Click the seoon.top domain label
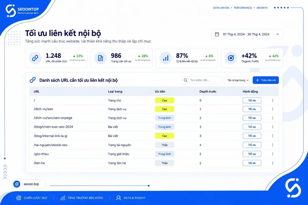This screenshot has width=308, height=205. 31,184
